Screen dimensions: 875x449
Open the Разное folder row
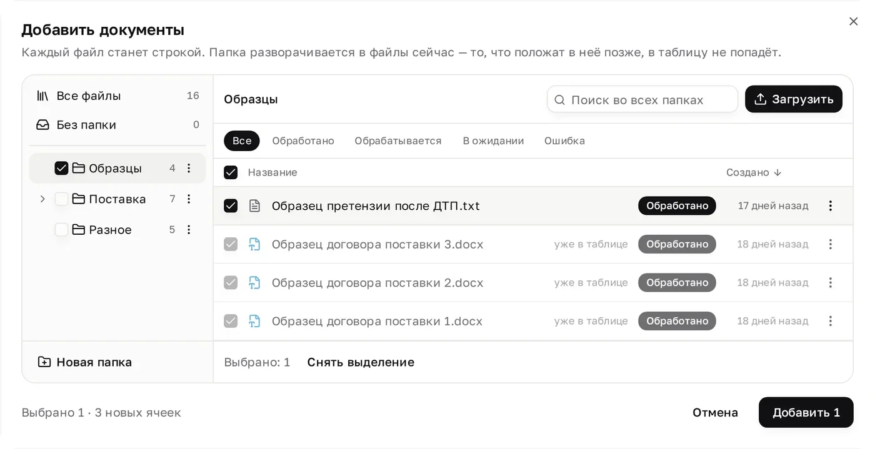pyautogui.click(x=117, y=230)
